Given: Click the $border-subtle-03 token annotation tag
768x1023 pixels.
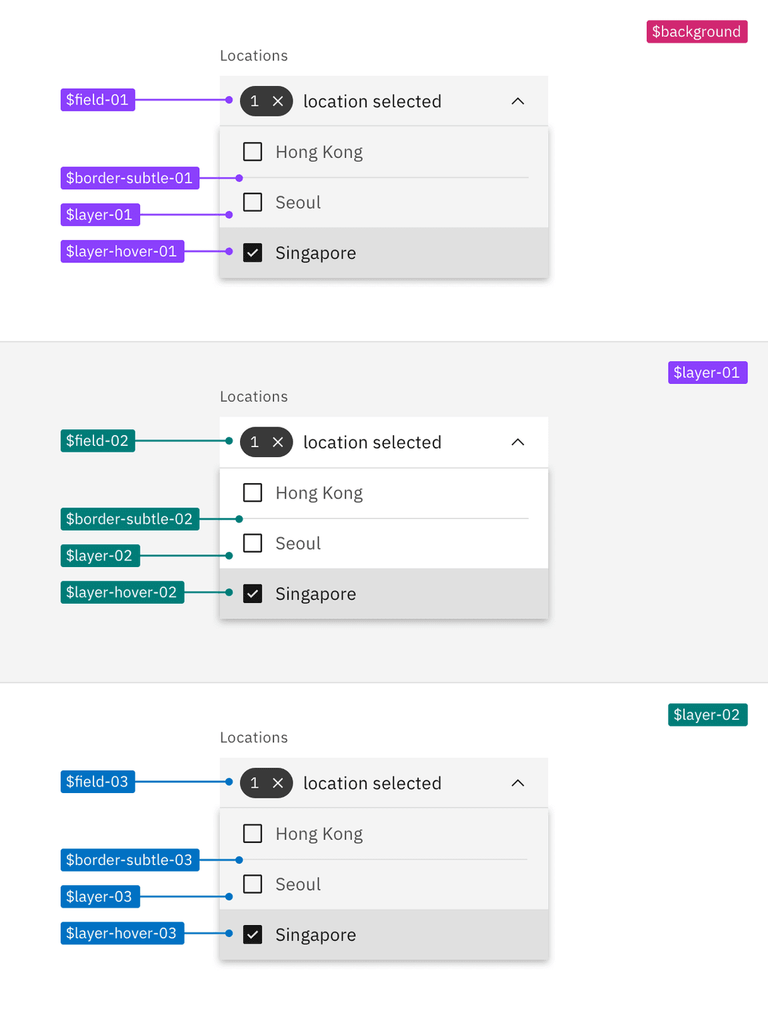Looking at the screenshot, I should (x=130, y=860).
